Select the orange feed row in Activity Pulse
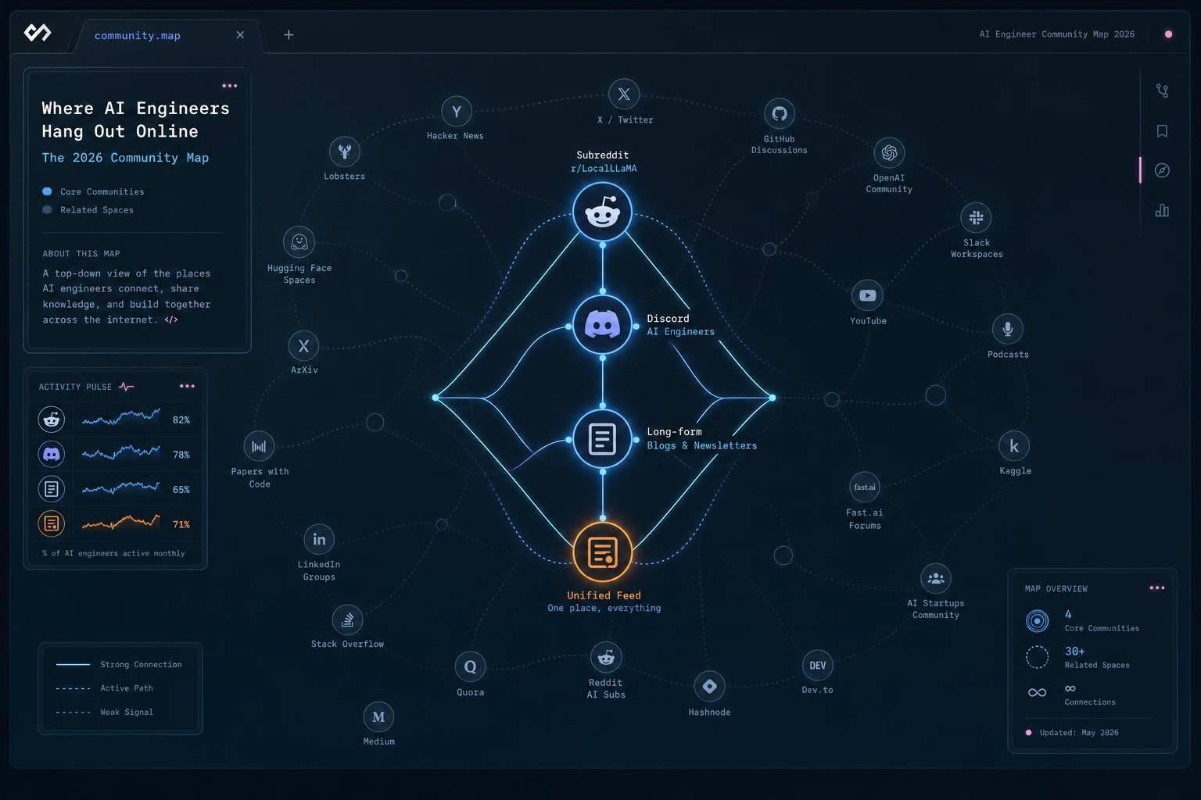1201x800 pixels. tap(115, 523)
